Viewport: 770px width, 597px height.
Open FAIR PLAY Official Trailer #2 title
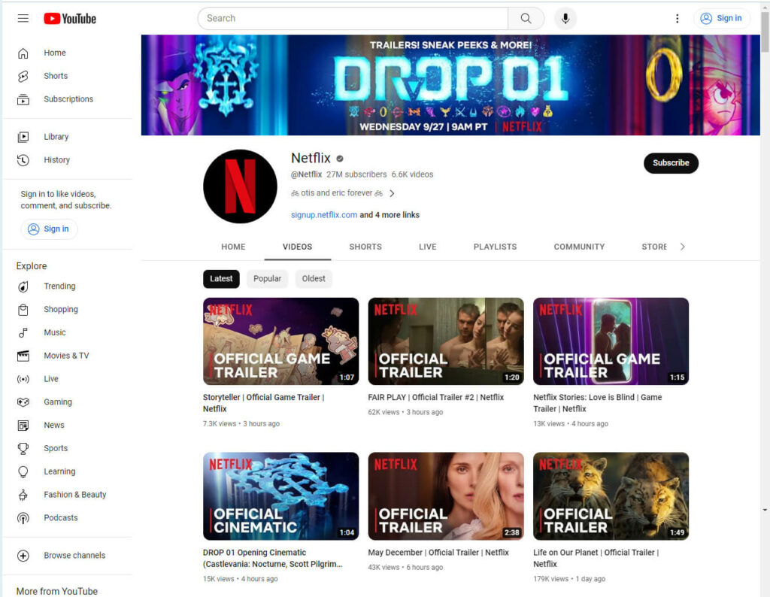click(x=435, y=397)
